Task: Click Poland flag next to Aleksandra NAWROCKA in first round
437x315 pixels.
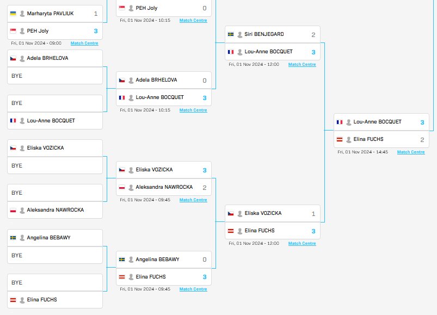Action: point(13,210)
